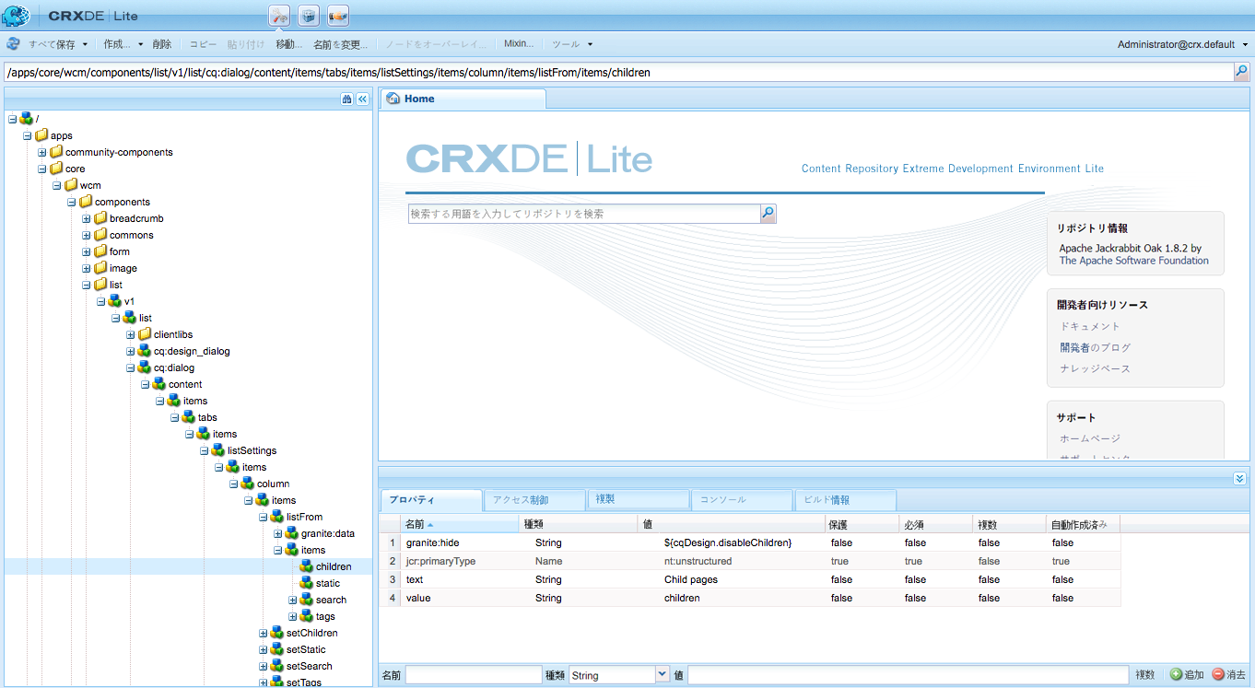Viewport: 1255px width, 688px height.
Task: Select the children node icon in tree
Action: 307,566
